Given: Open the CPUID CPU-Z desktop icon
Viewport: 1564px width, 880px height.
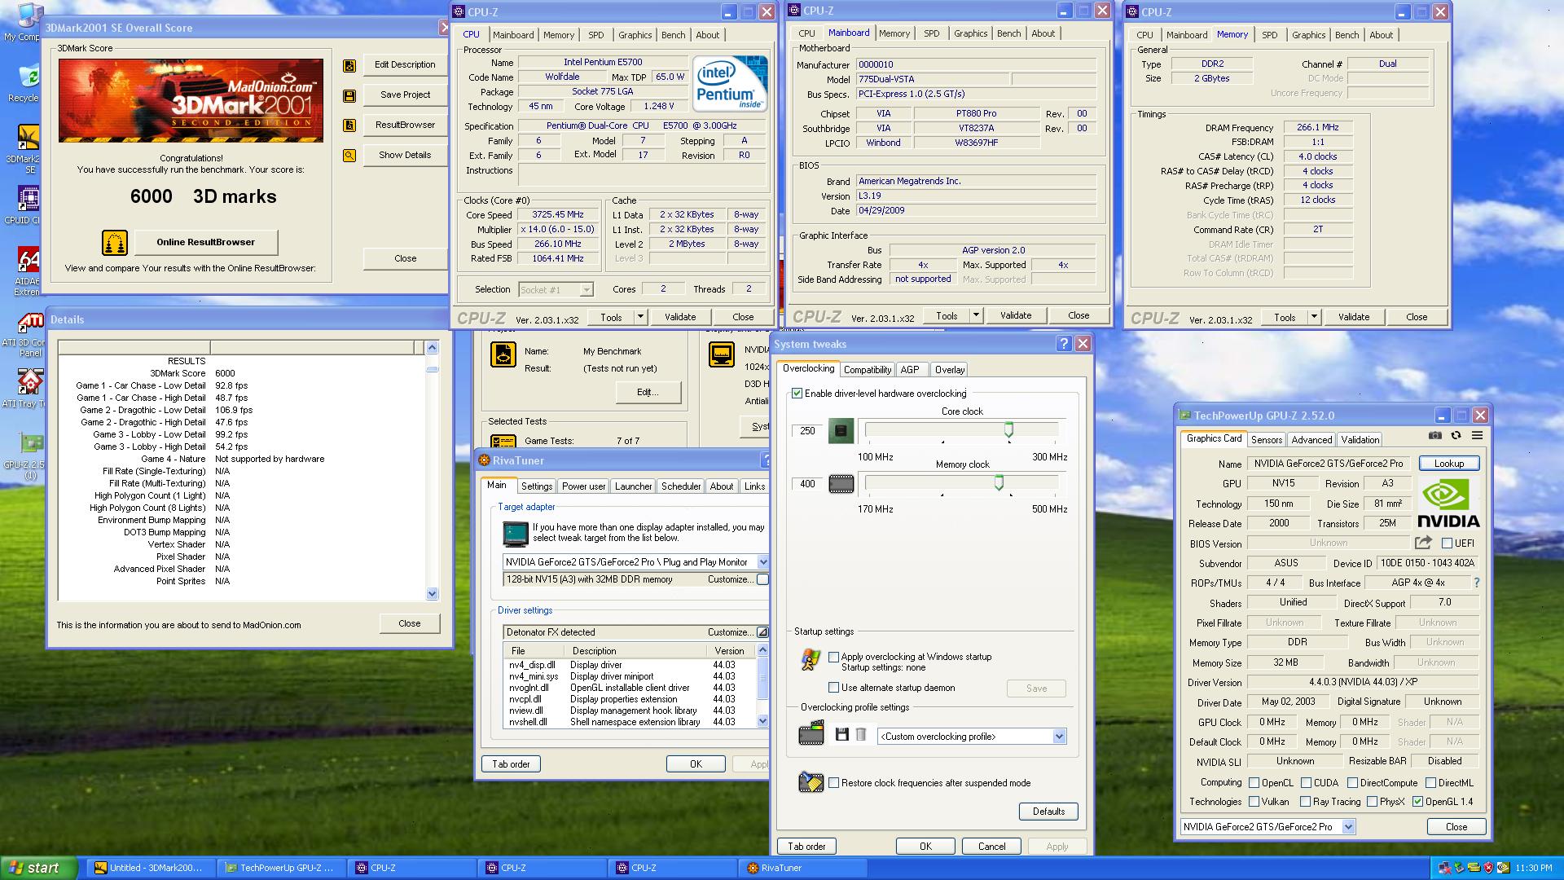Looking at the screenshot, I should coord(28,199).
